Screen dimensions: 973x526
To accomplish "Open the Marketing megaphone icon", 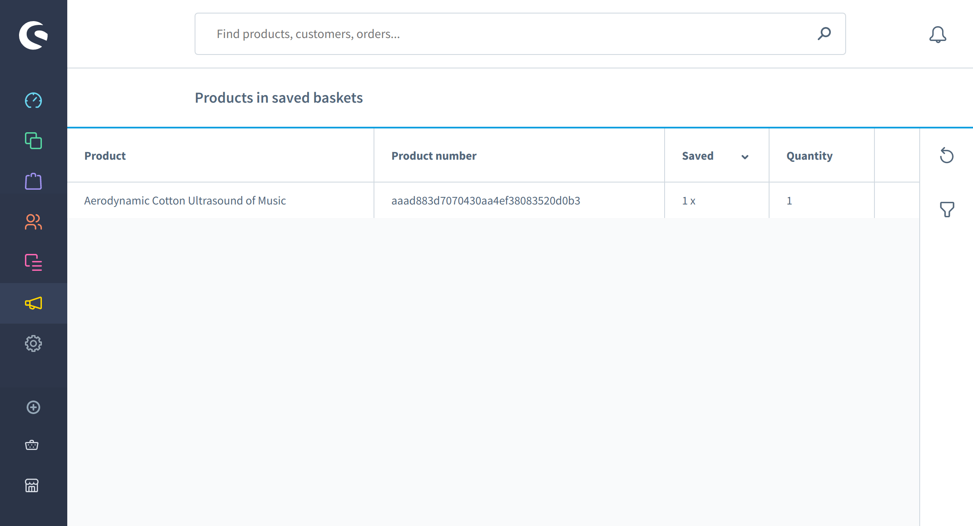I will (x=33, y=303).
